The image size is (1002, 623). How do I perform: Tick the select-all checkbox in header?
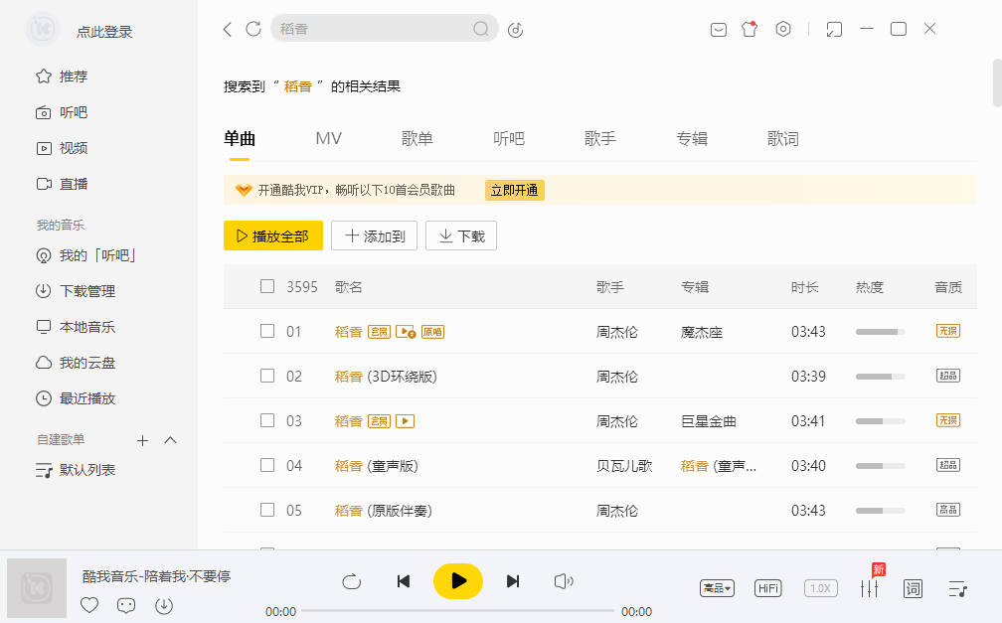[267, 286]
